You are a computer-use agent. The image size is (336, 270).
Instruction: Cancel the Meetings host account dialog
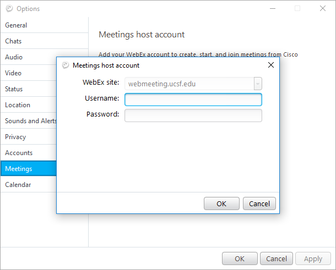pyautogui.click(x=259, y=203)
